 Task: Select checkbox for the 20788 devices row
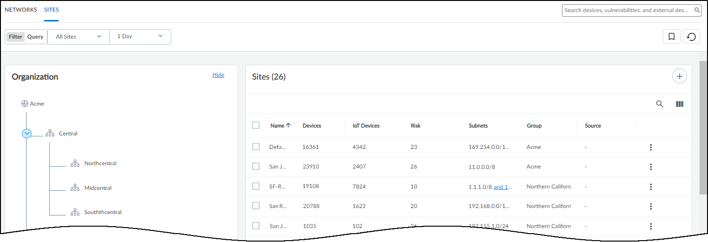(256, 206)
